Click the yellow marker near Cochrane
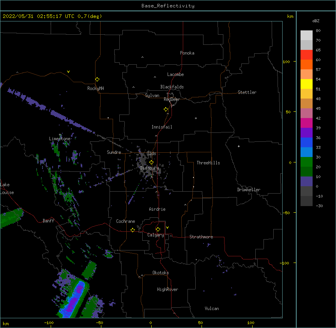The height and width of the screenshot is (328, 336). pyautogui.click(x=133, y=230)
